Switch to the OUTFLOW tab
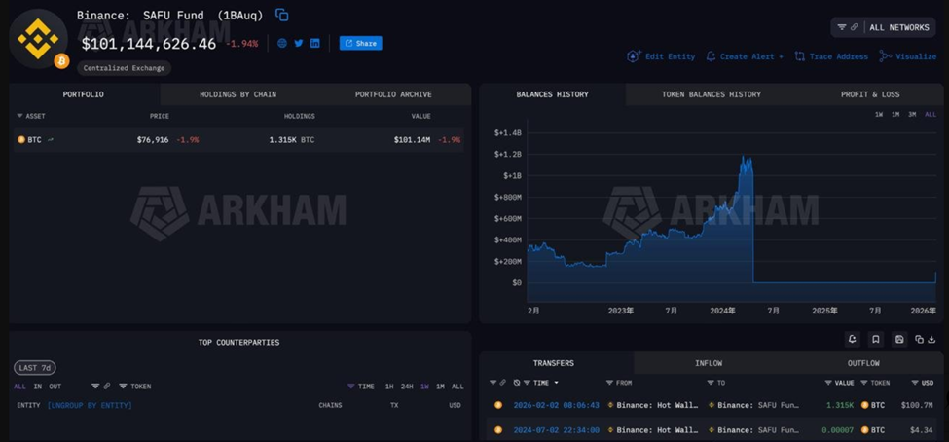This screenshot has width=949, height=442. coord(863,363)
